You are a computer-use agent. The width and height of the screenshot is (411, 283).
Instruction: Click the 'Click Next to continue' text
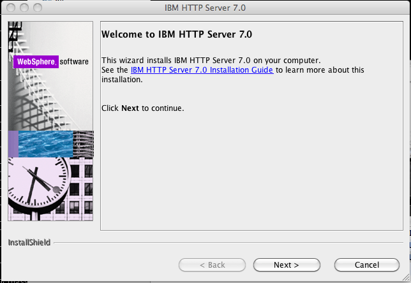[x=142, y=108]
